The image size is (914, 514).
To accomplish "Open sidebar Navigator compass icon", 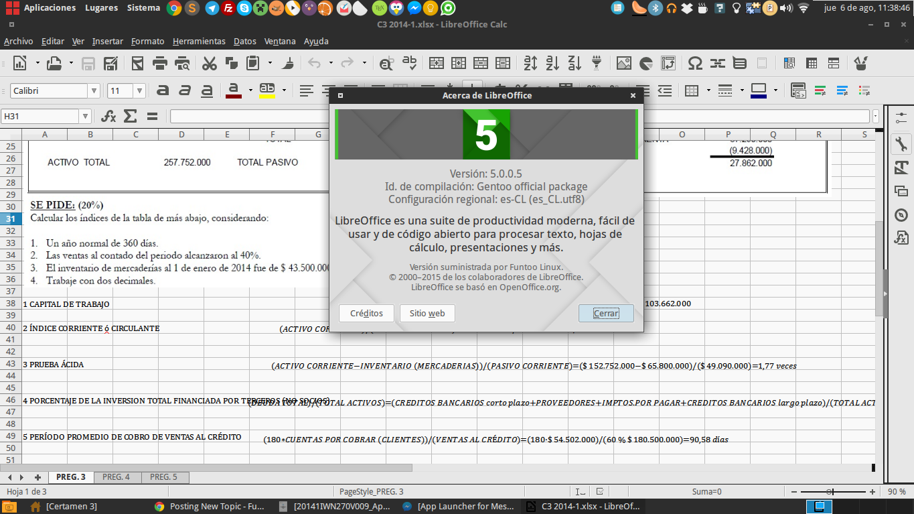I will point(901,215).
